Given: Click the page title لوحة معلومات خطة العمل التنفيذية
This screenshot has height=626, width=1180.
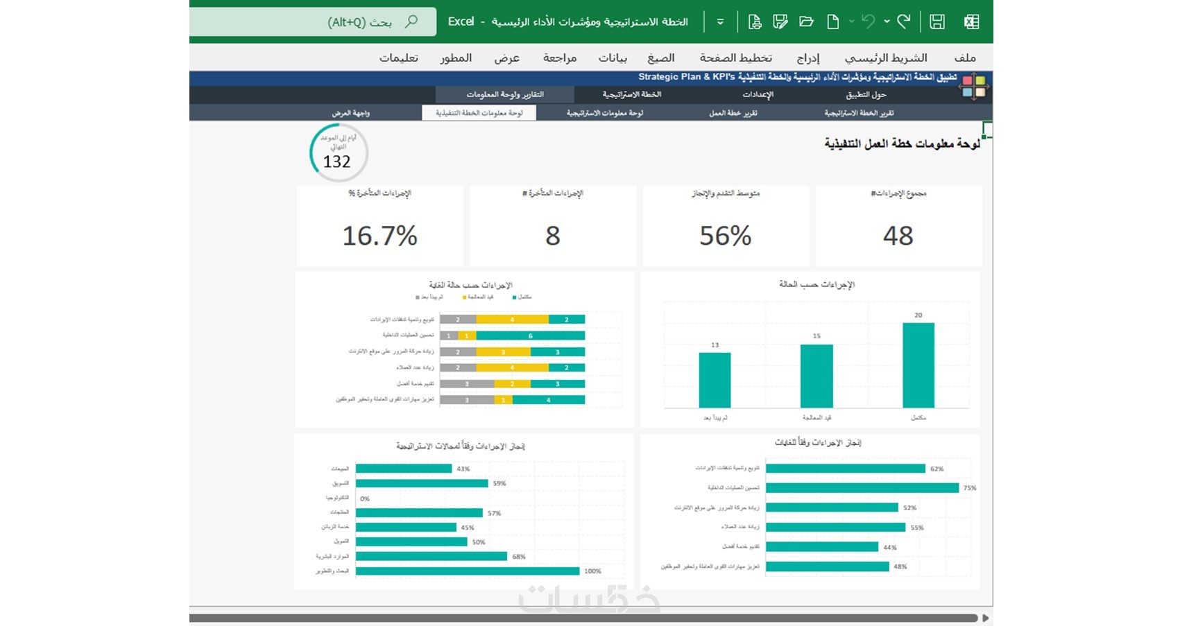Looking at the screenshot, I should 902,144.
